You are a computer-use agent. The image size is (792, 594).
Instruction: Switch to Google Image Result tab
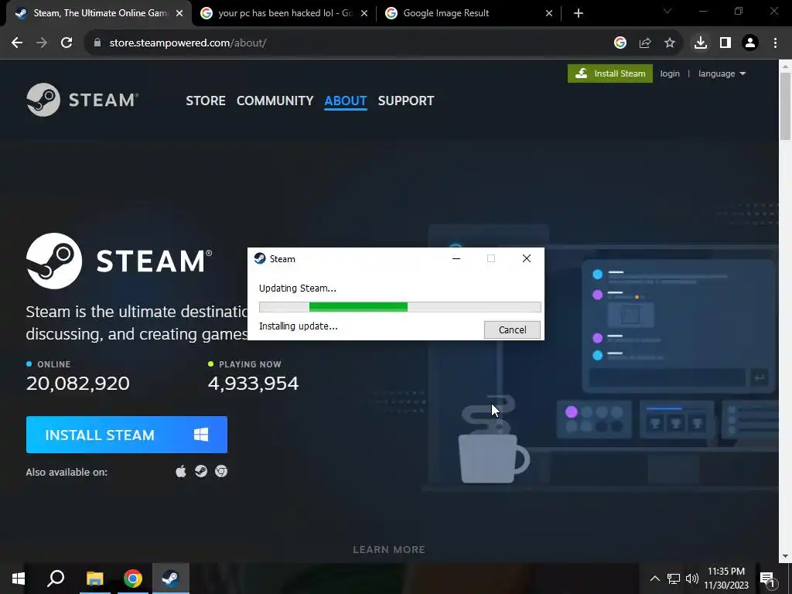click(x=469, y=13)
